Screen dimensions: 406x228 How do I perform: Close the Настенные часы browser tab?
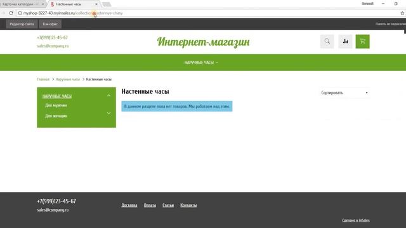(x=96, y=4)
